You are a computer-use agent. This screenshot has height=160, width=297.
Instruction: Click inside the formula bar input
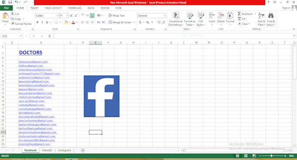tap(173, 36)
